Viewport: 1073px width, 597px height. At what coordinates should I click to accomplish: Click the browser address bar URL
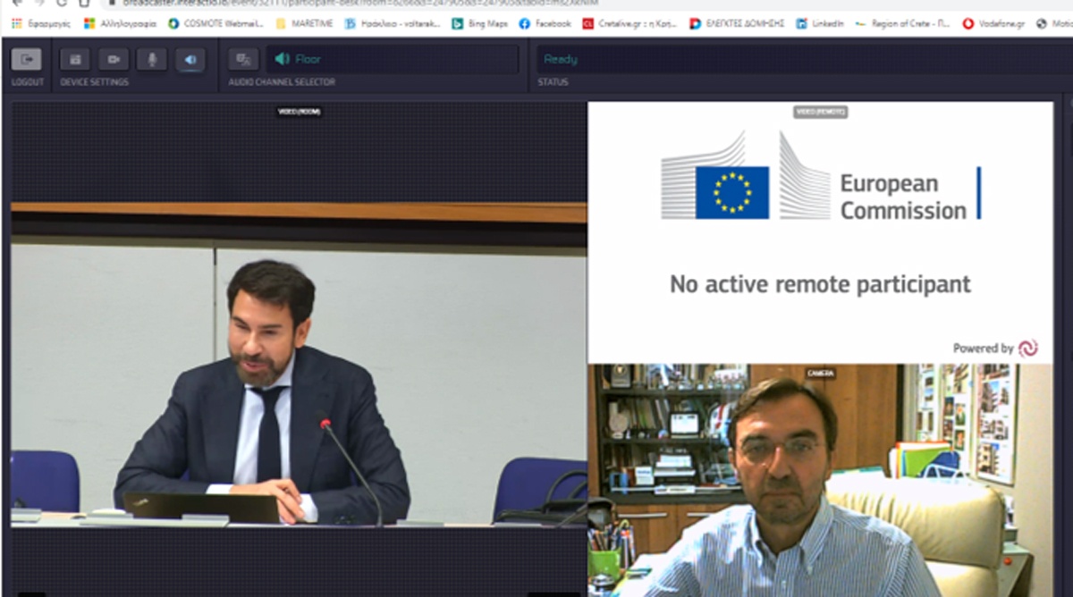coord(358,3)
